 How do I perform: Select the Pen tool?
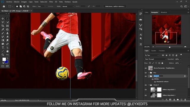(7, 44)
